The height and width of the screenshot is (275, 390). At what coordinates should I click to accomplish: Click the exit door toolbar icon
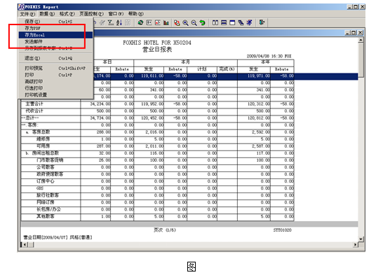pyautogui.click(x=262, y=23)
